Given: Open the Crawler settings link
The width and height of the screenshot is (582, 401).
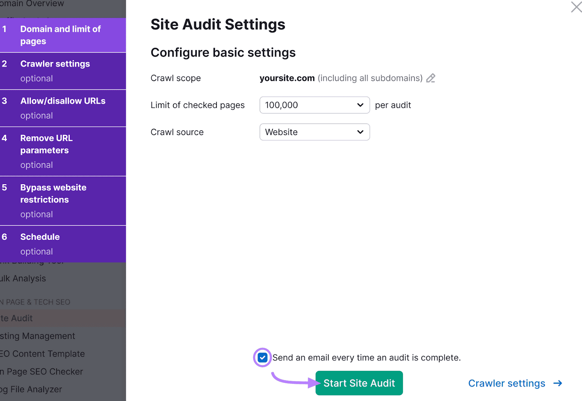Looking at the screenshot, I should [x=507, y=383].
